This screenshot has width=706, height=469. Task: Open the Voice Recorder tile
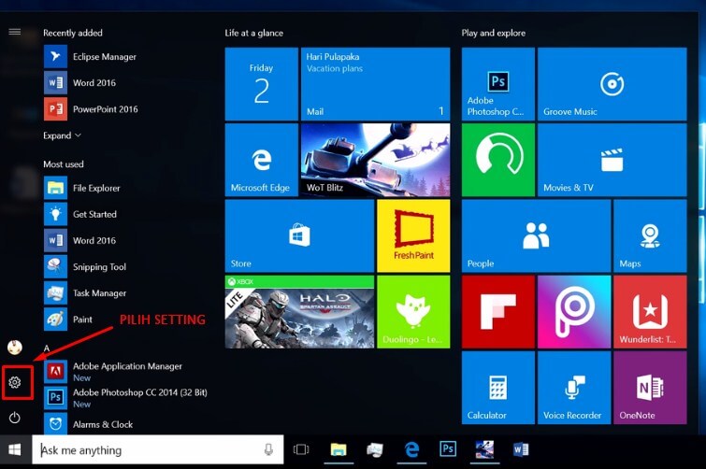point(574,388)
